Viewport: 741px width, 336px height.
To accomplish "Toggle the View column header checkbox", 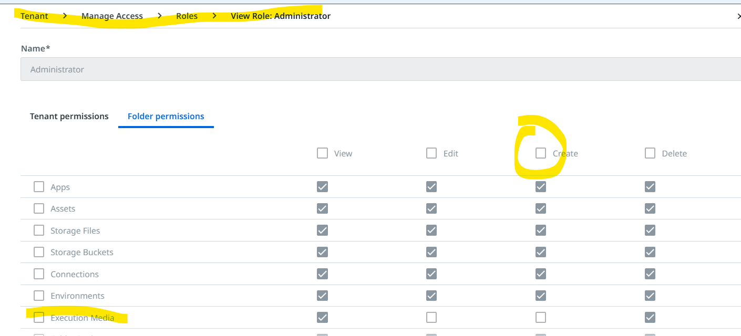I will (x=322, y=153).
